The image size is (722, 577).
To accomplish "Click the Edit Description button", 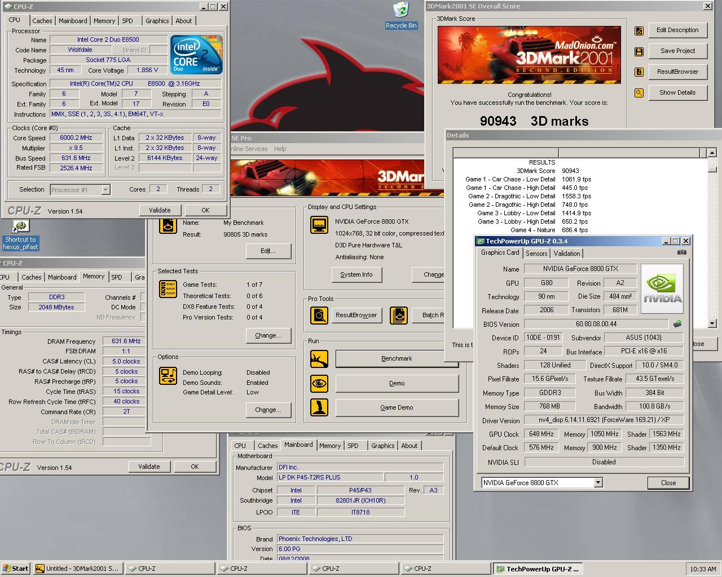I will coord(677,30).
